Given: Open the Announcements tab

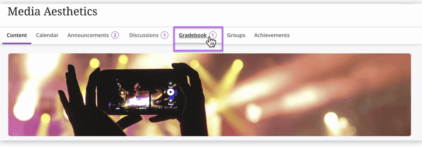Looking at the screenshot, I should 88,35.
